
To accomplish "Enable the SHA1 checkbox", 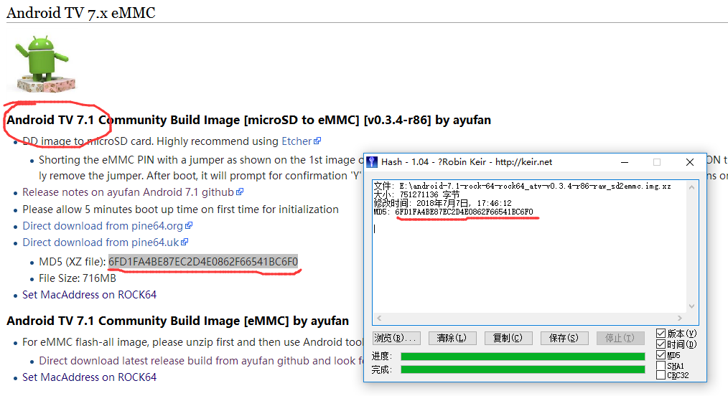I will pos(661,365).
